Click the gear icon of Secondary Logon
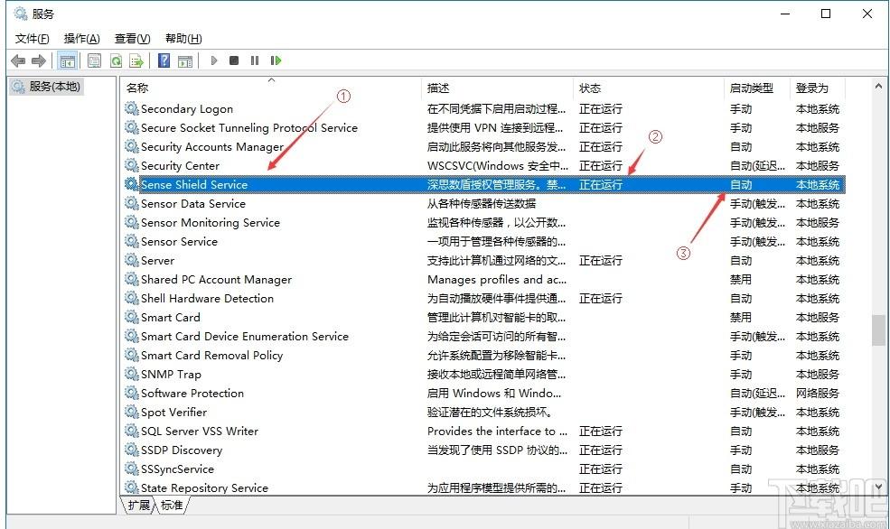 coord(132,107)
